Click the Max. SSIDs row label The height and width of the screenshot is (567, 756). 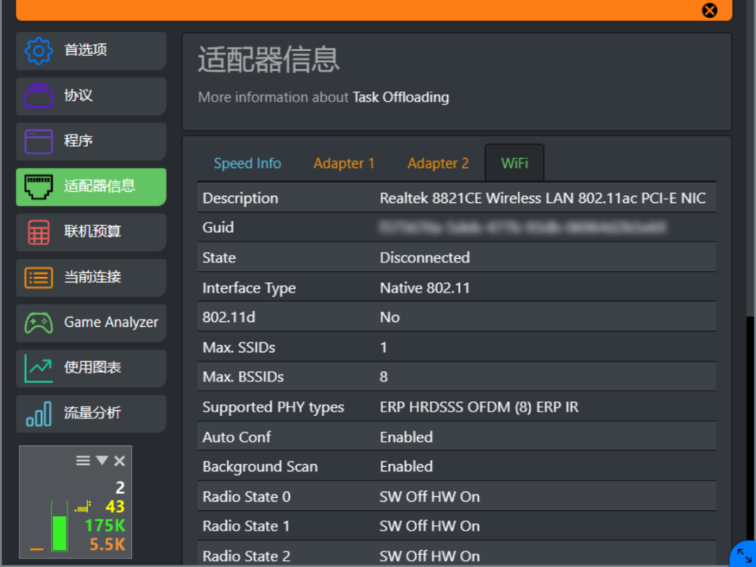point(239,348)
